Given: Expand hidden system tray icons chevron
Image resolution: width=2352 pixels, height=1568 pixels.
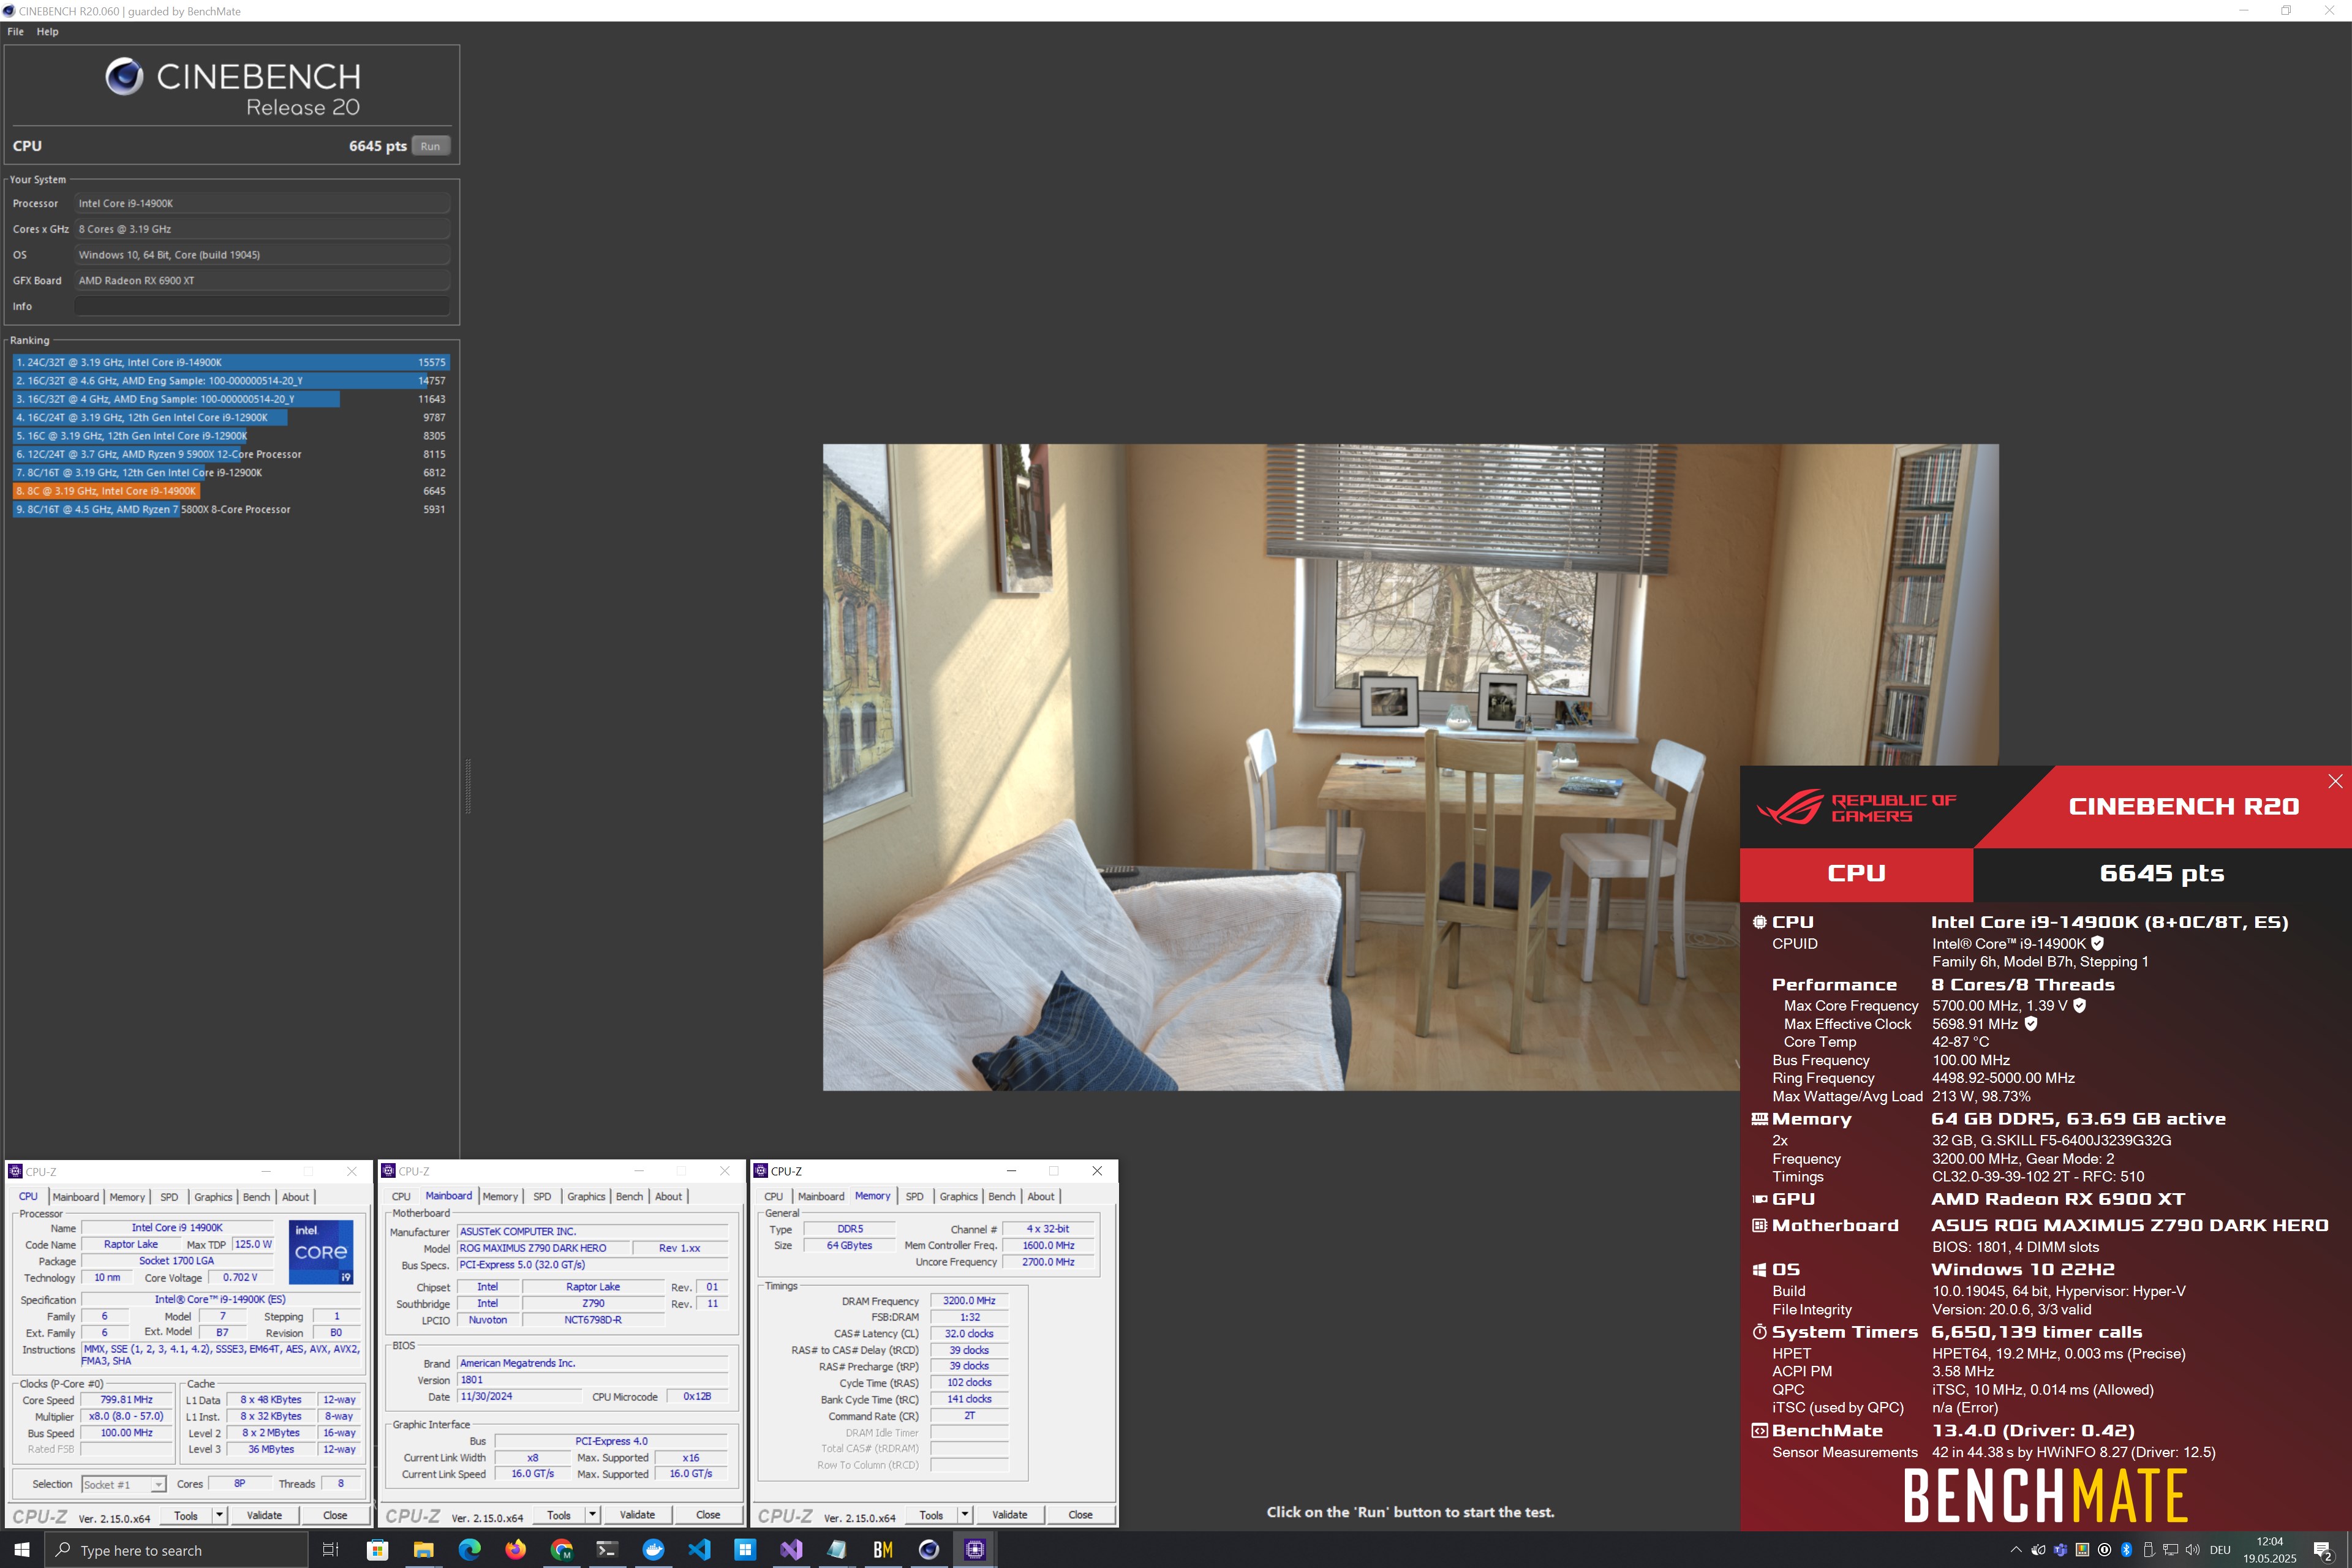Looking at the screenshot, I should 2016,1550.
